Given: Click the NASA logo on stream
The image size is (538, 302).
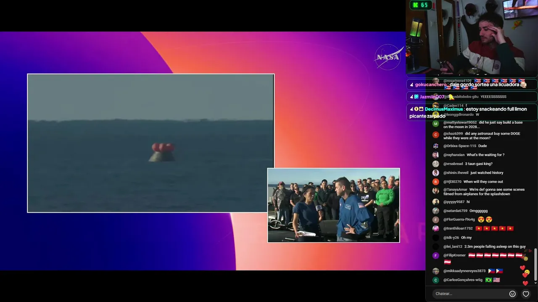Looking at the screenshot, I should click(x=388, y=57).
